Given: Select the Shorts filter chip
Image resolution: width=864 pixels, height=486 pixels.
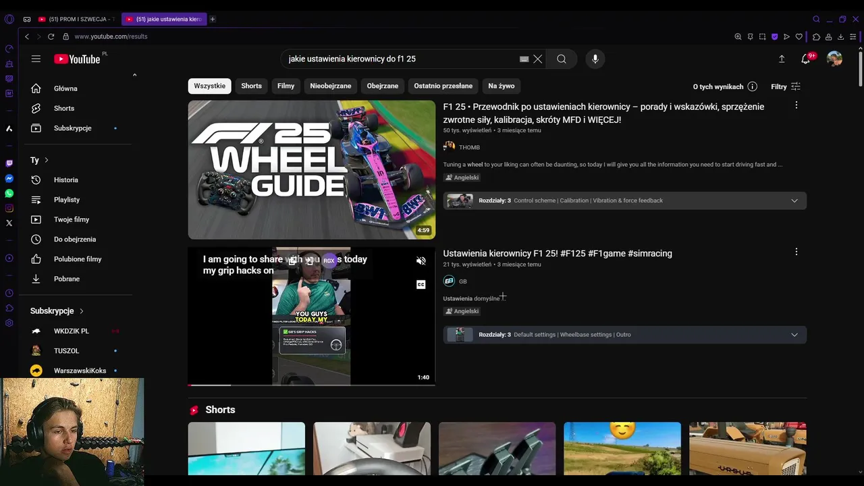Looking at the screenshot, I should 251,86.
